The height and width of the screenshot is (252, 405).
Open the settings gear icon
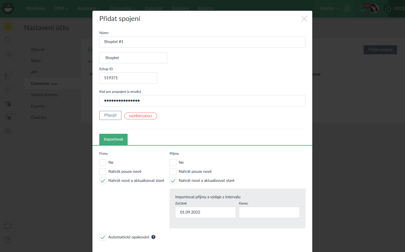click(347, 8)
